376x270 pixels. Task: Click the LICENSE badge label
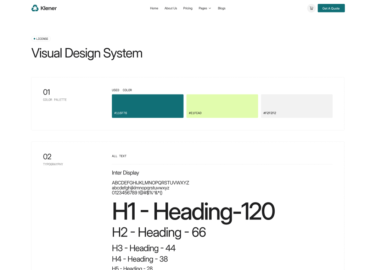coord(41,39)
